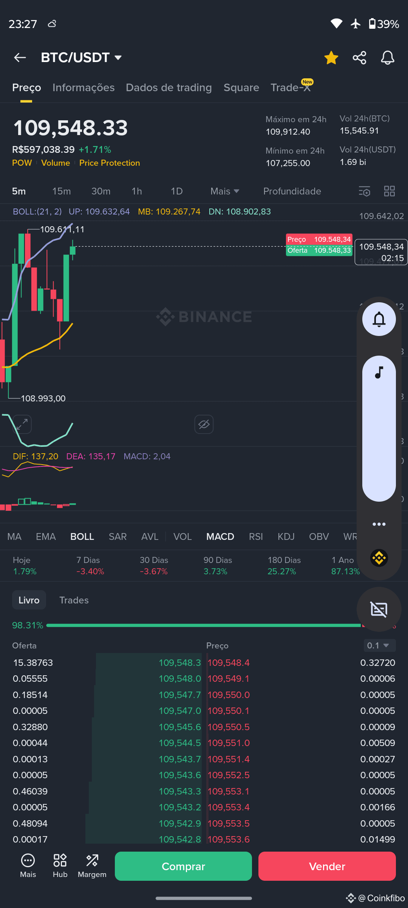The width and height of the screenshot is (408, 908).
Task: Enable the RSI indicator
Action: (256, 536)
